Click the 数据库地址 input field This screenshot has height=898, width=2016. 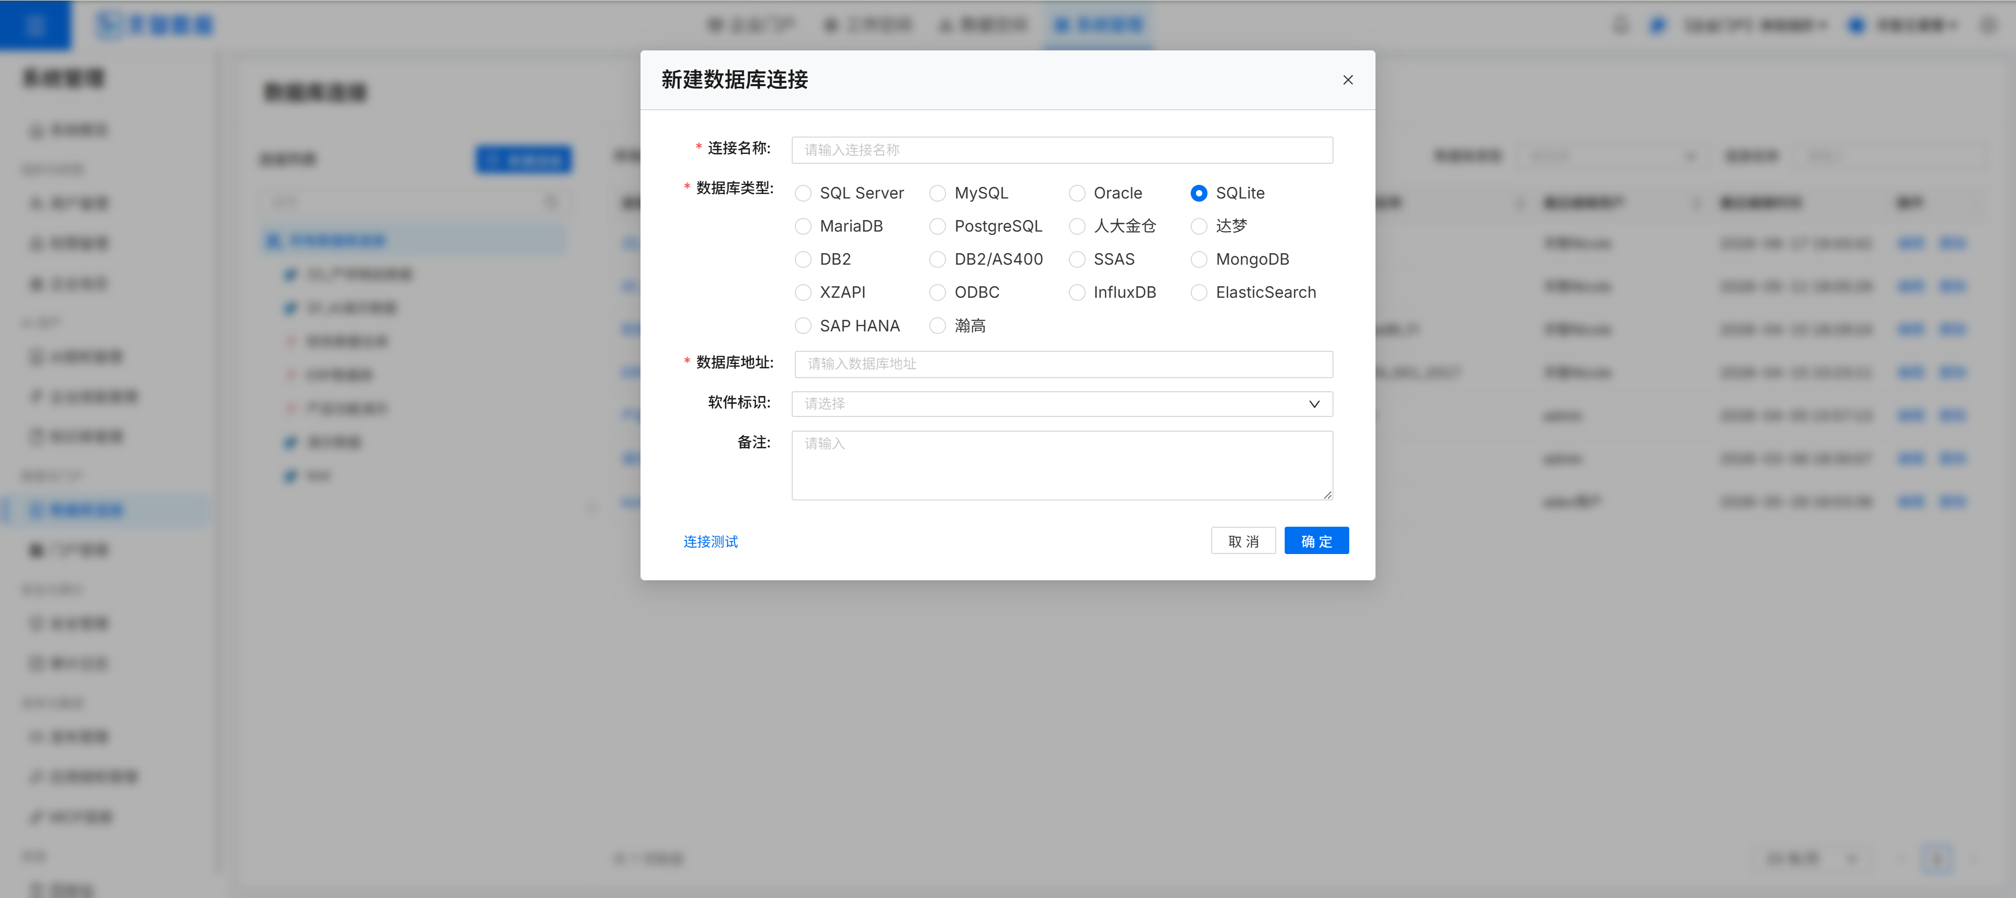pyautogui.click(x=1064, y=364)
